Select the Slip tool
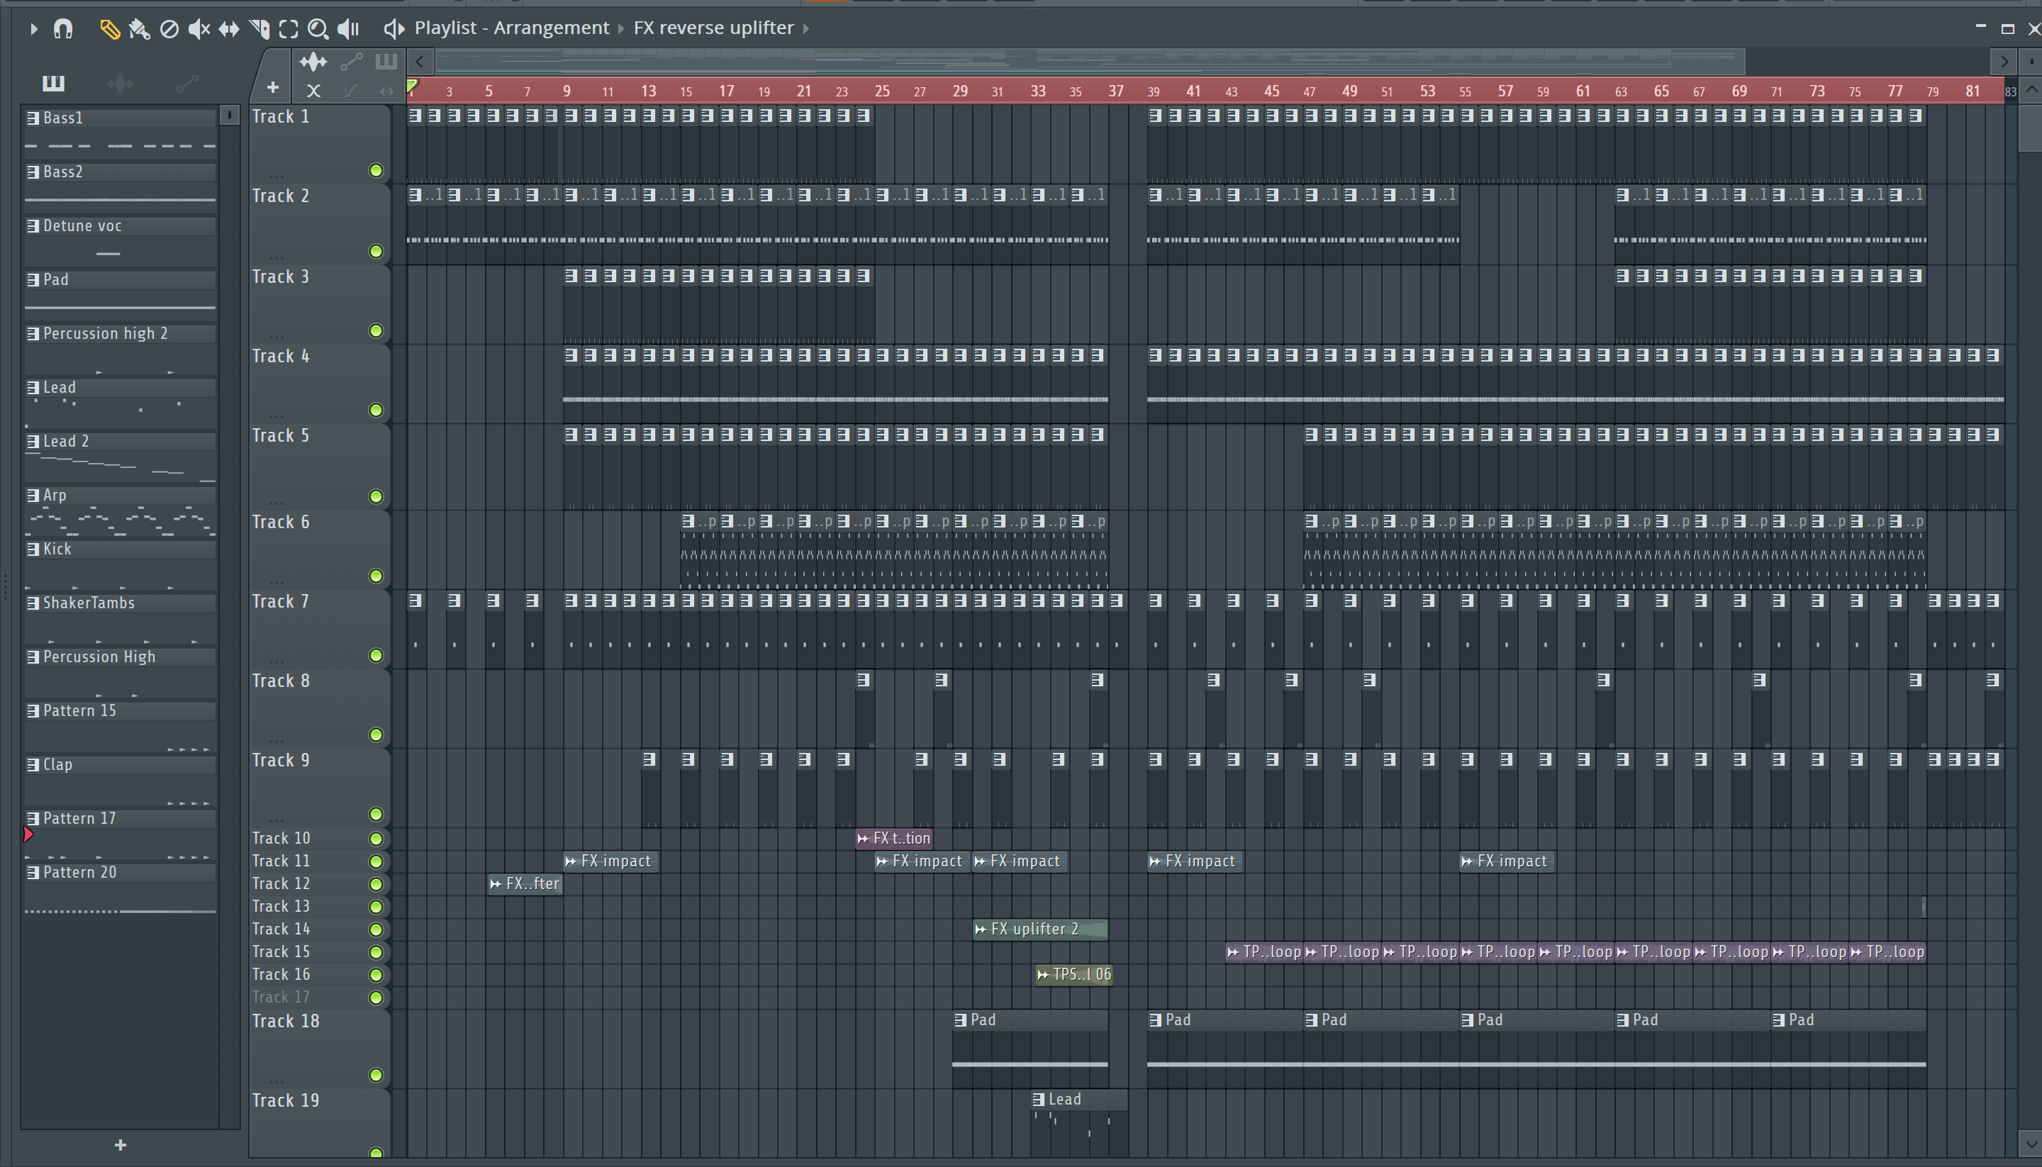The height and width of the screenshot is (1167, 2042). (229, 30)
